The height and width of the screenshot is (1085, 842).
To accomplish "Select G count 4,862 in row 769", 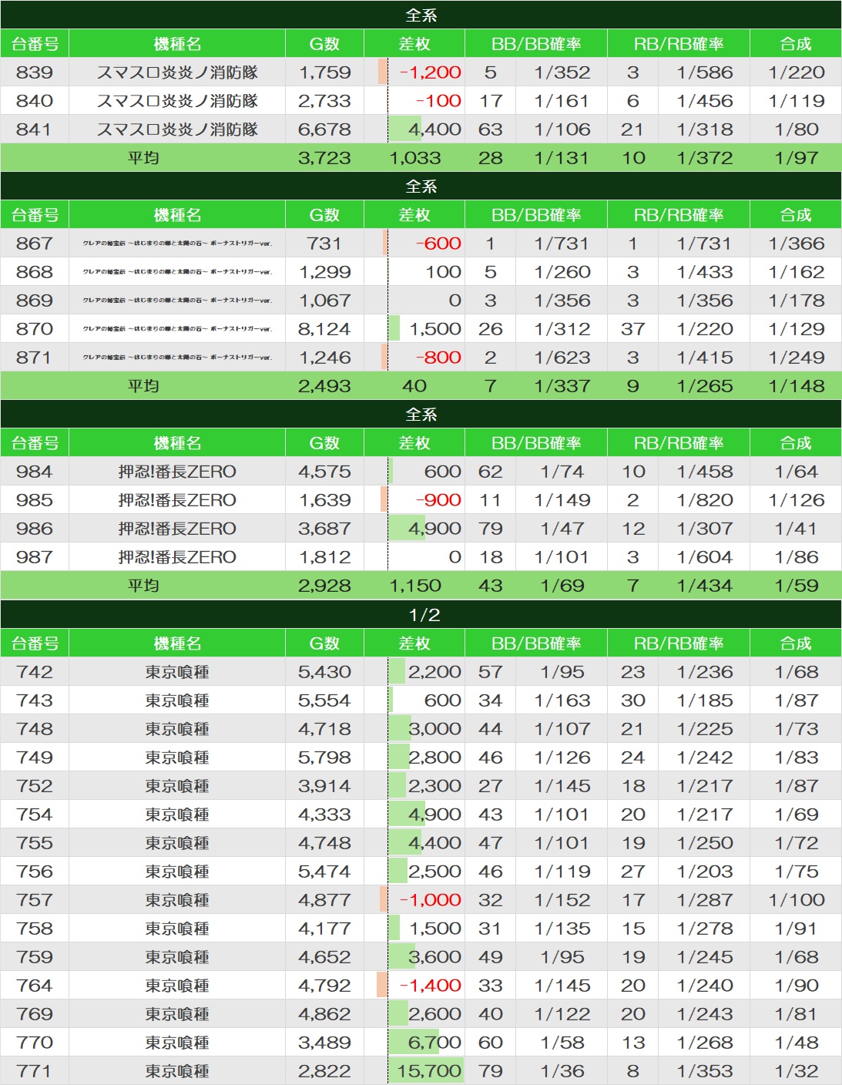I will coord(324,1014).
